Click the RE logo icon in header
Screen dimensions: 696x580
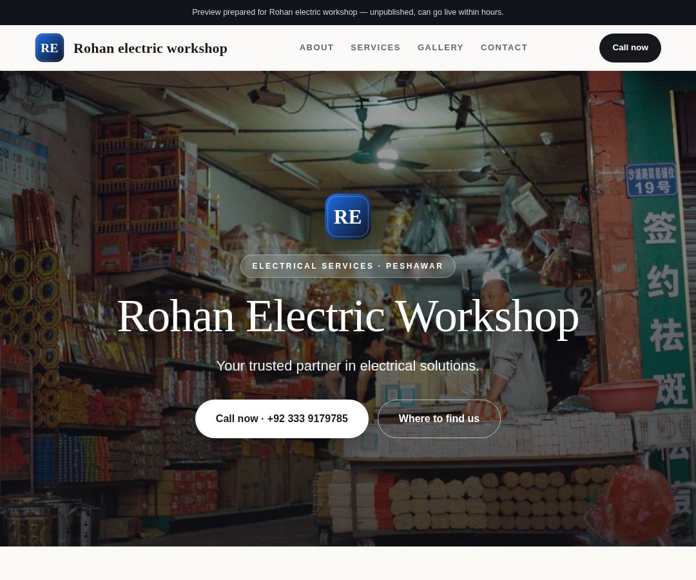click(50, 48)
